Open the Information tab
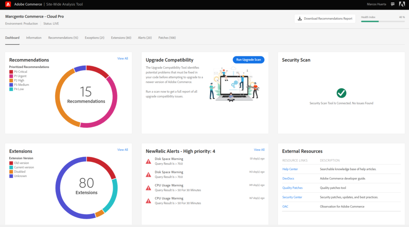The height and width of the screenshot is (227, 409). pyautogui.click(x=34, y=38)
